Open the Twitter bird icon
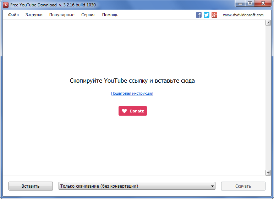 coord(207,15)
